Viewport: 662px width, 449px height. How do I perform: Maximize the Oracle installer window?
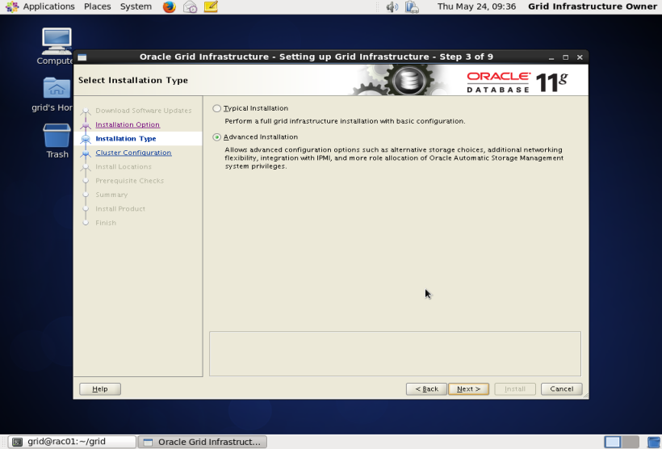566,57
